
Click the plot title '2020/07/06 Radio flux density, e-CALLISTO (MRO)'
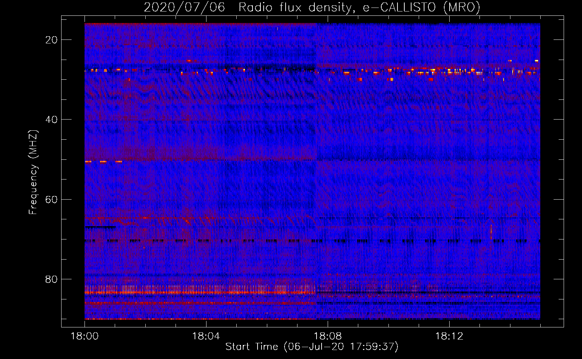click(312, 8)
